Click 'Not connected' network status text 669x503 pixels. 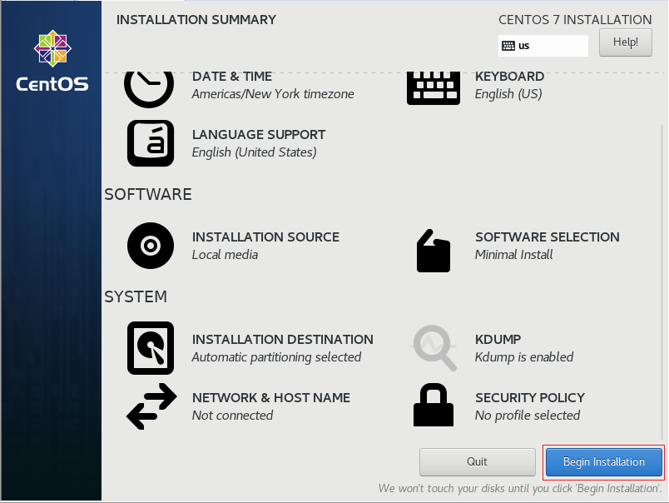click(x=232, y=416)
